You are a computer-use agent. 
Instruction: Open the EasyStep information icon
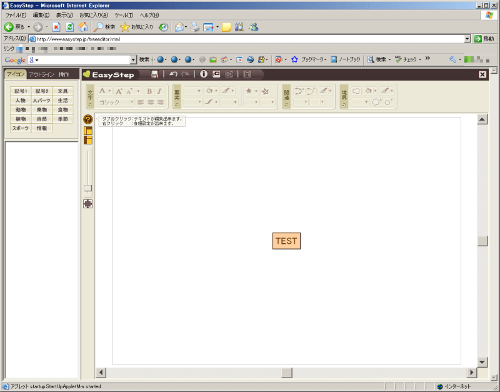coord(203,74)
